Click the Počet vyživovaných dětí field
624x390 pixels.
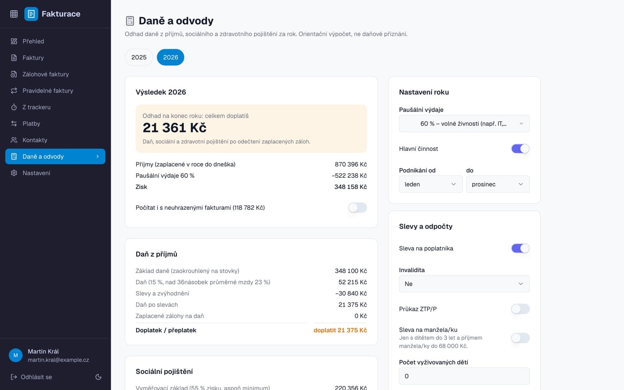pos(464,376)
